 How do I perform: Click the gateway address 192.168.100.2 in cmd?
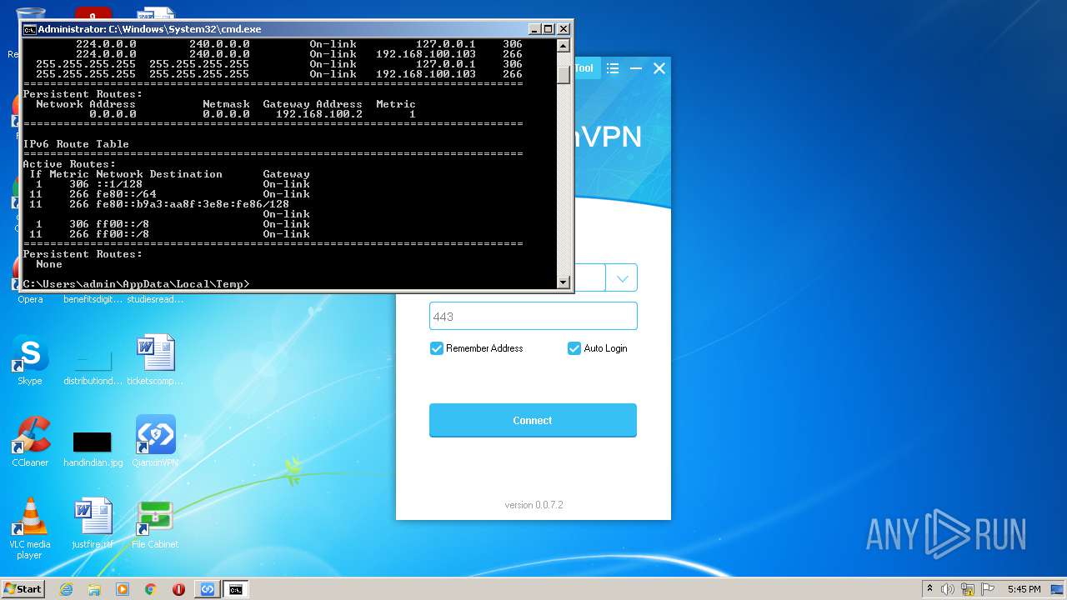pyautogui.click(x=319, y=114)
